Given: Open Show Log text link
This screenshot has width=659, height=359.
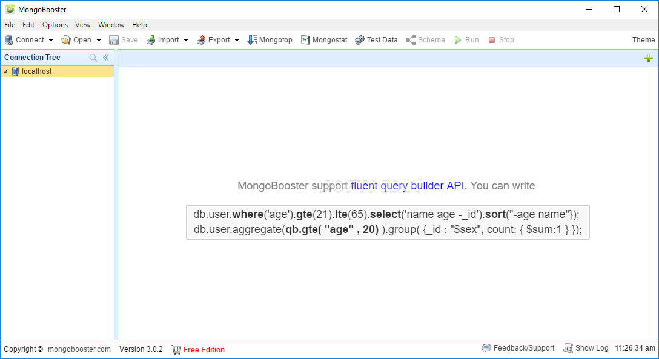Looking at the screenshot, I should [592, 348].
